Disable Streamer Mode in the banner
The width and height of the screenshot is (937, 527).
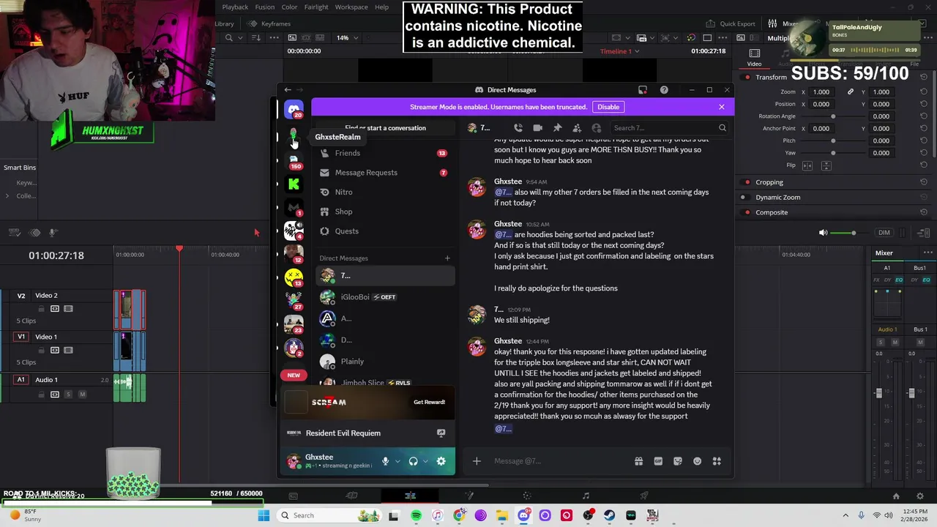click(x=608, y=107)
